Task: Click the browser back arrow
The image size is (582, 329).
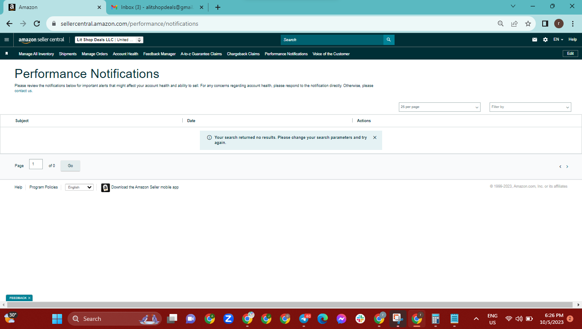Action: (9, 24)
